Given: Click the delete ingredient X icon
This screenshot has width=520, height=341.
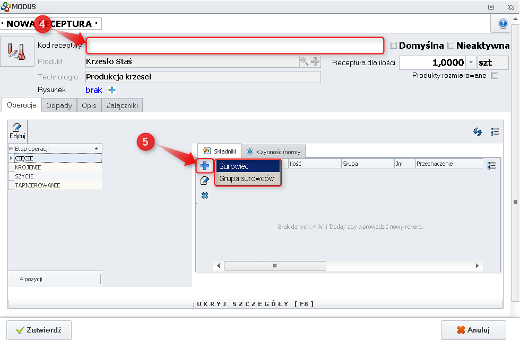Looking at the screenshot, I should click(x=205, y=195).
